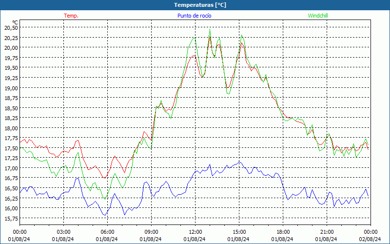Click the 12:00 time axis label
Image resolution: width=390 pixels, height=244 pixels.
coord(195,232)
